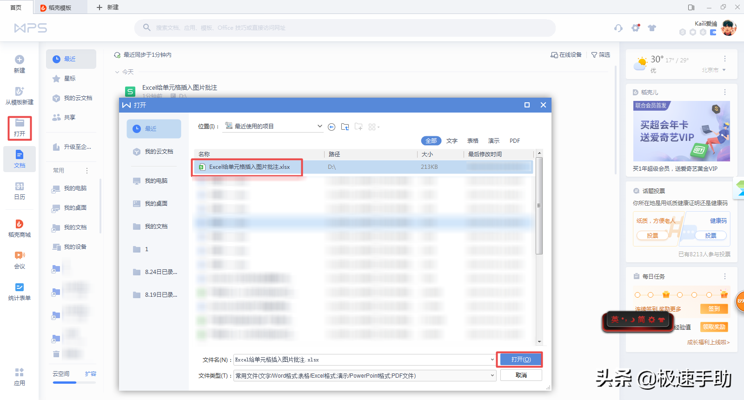Screen dimensions: 744x400
Task: Select 我的云文档 in the dialog sidebar
Action: pyautogui.click(x=154, y=152)
